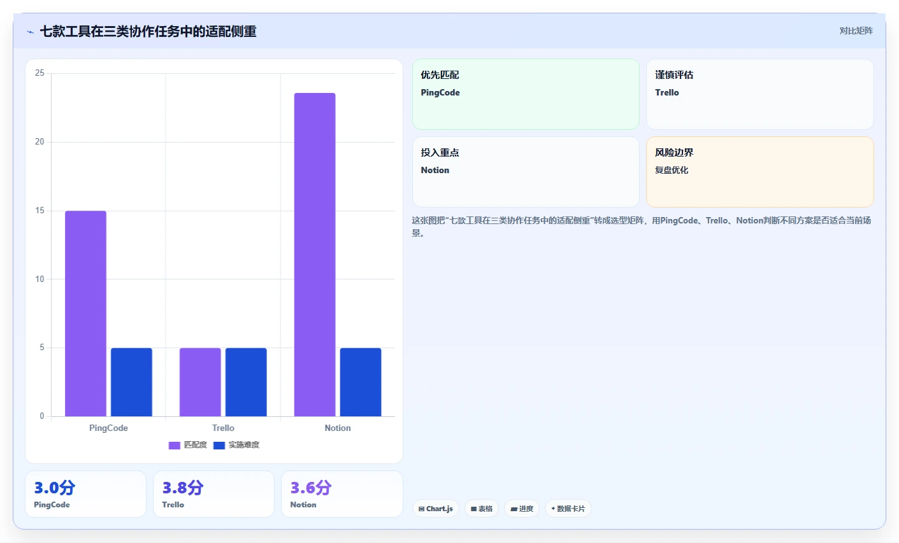Toggle the 实施难度 legend entry

click(x=236, y=445)
